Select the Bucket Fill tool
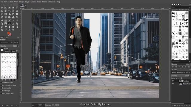This screenshot has width=191, height=107. [x=2, y=20]
